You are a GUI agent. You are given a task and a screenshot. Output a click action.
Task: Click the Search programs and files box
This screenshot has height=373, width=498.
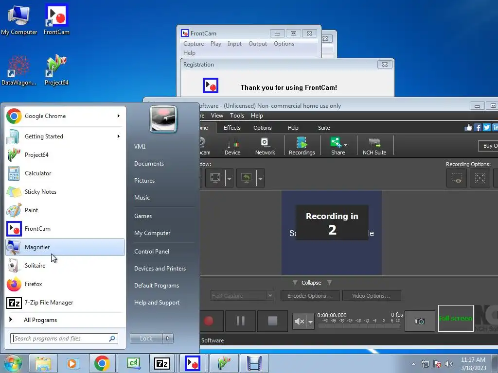(x=64, y=339)
